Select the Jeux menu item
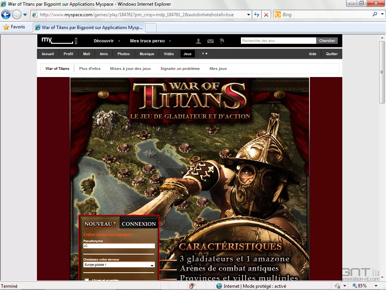This screenshot has height=290, width=386. pyautogui.click(x=187, y=54)
